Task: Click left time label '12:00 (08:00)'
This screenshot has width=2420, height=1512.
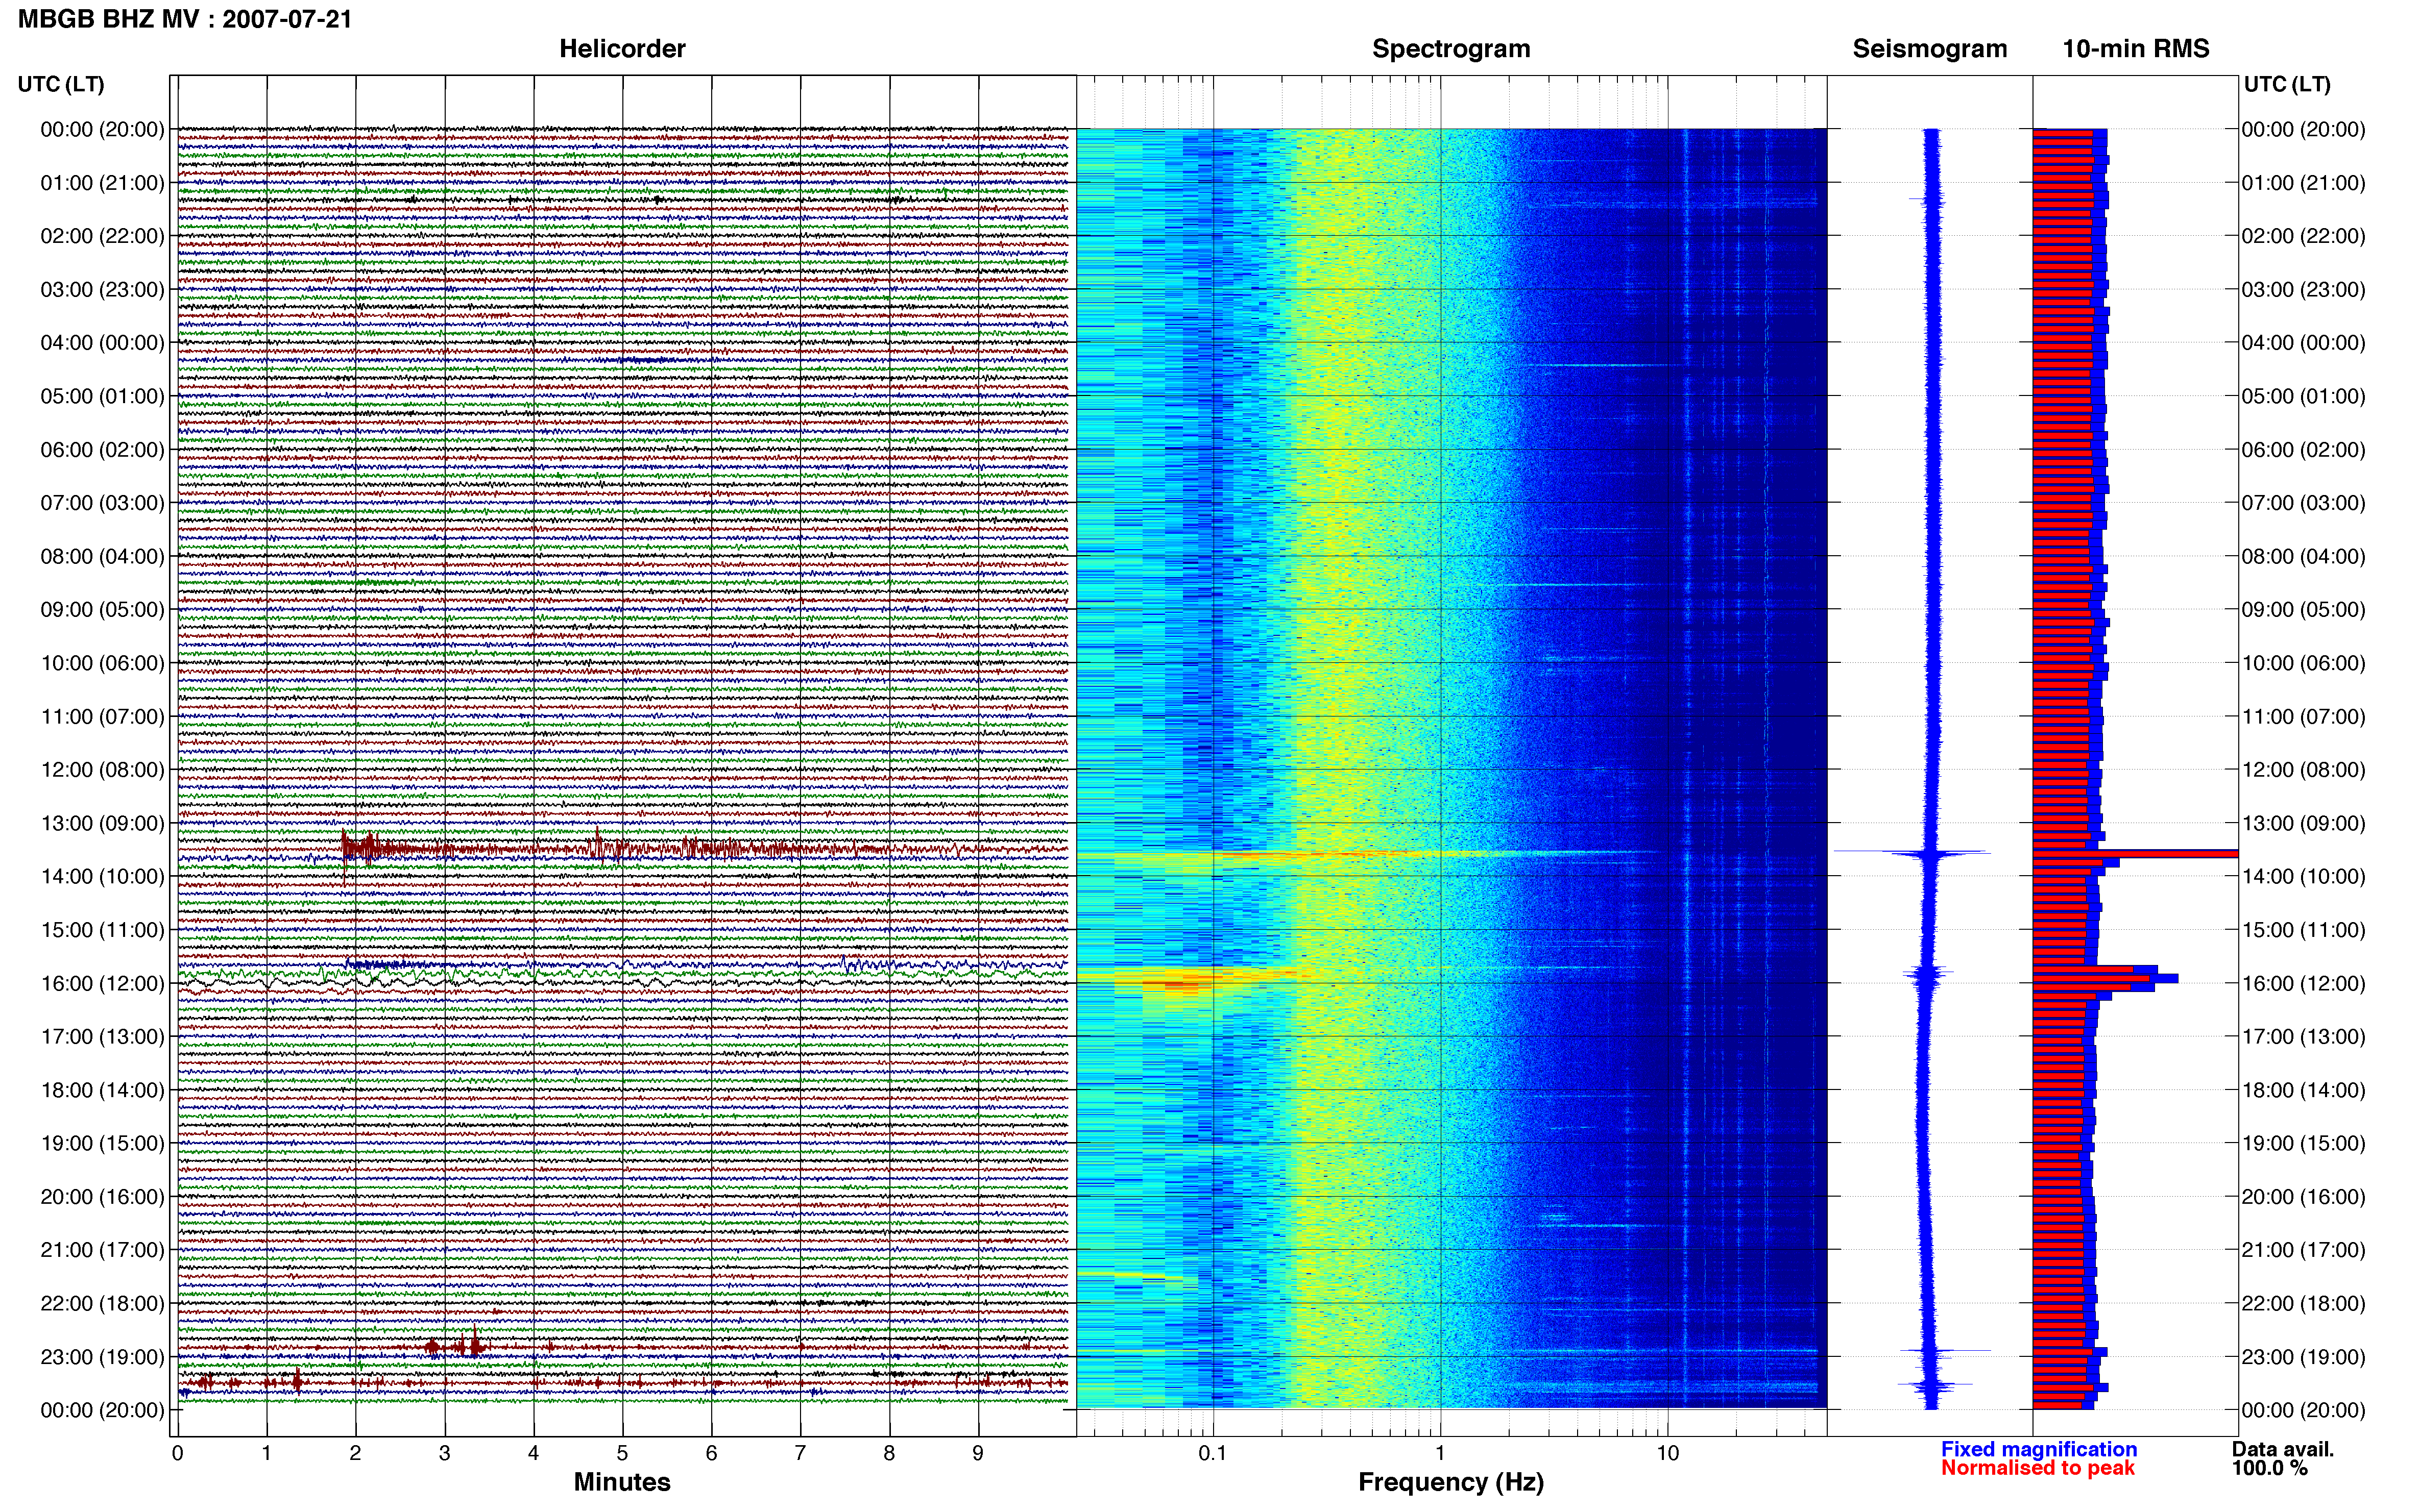Action: pyautogui.click(x=102, y=770)
